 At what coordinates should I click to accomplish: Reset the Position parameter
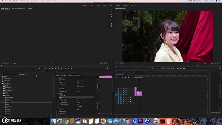pos(97,81)
